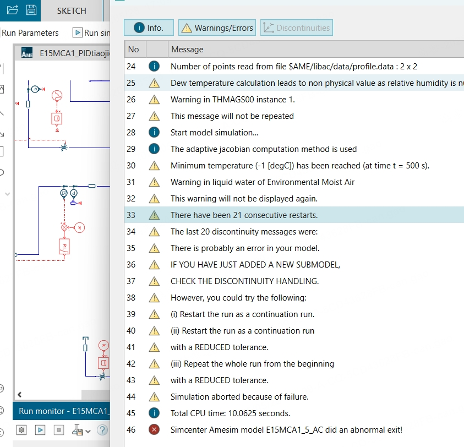Image resolution: width=464 pixels, height=447 pixels.
Task: Click the Message column header
Action: 187,50
